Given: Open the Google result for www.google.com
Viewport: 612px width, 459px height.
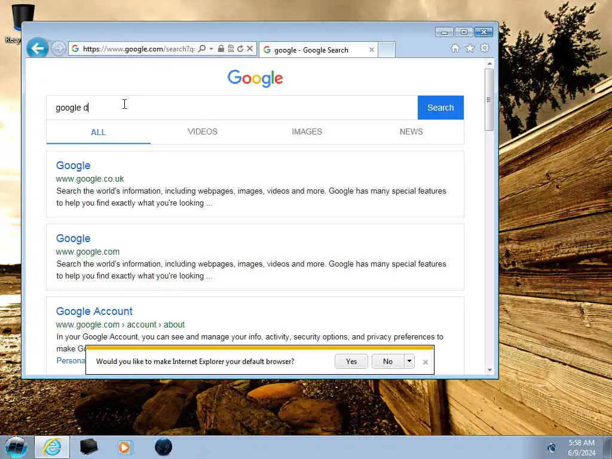Looking at the screenshot, I should click(74, 238).
